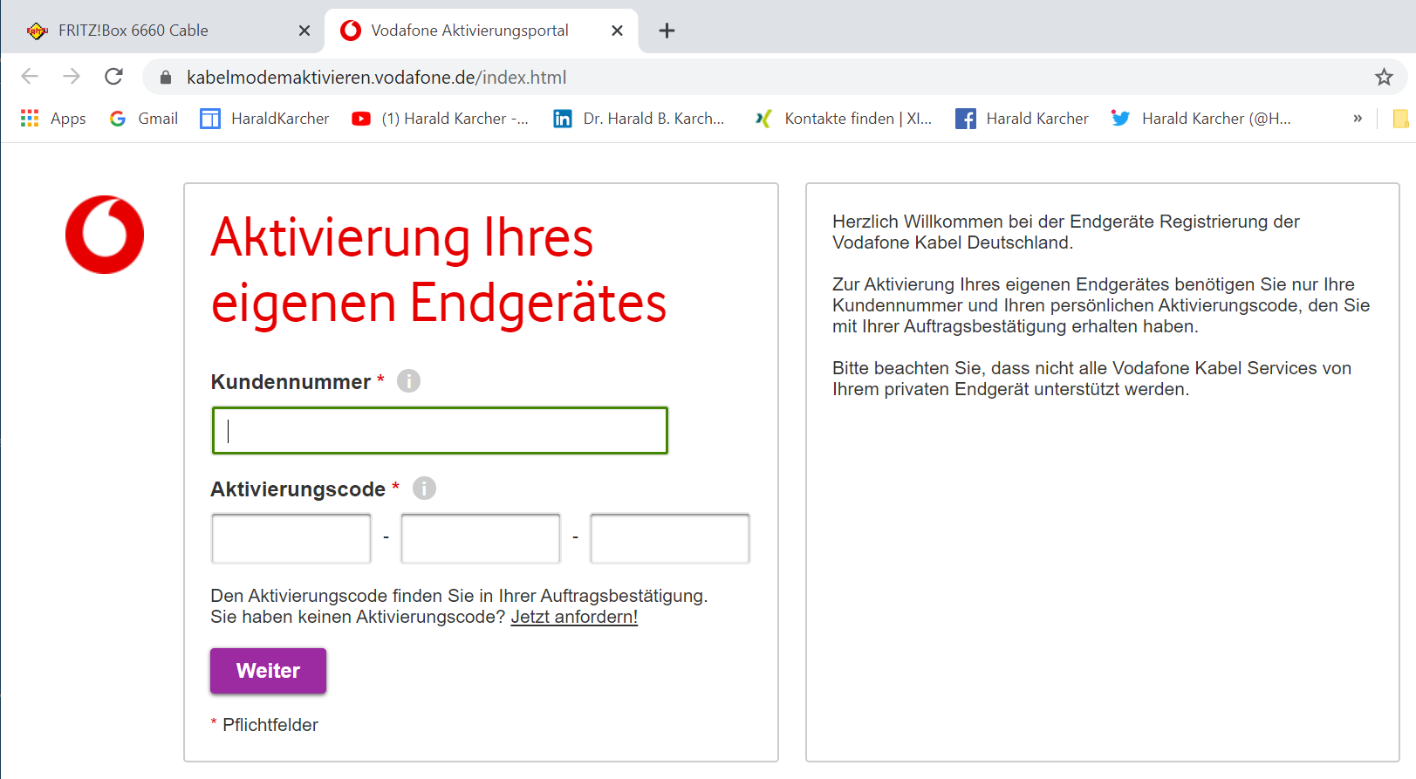1416x779 pixels.
Task: Click the third Aktivierungscode field
Action: pos(670,538)
